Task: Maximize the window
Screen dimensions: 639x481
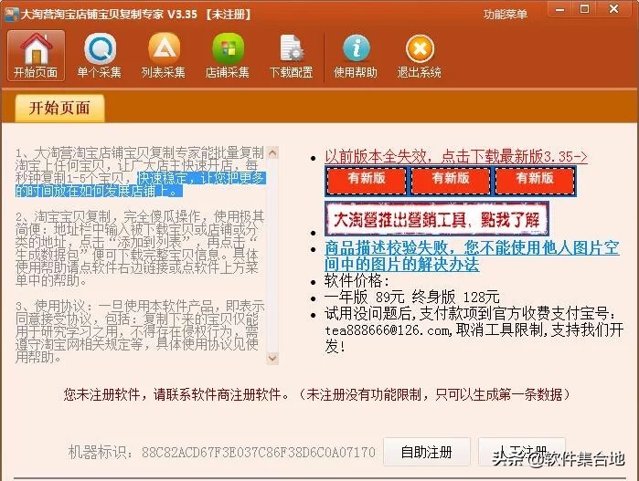Action: pos(585,9)
